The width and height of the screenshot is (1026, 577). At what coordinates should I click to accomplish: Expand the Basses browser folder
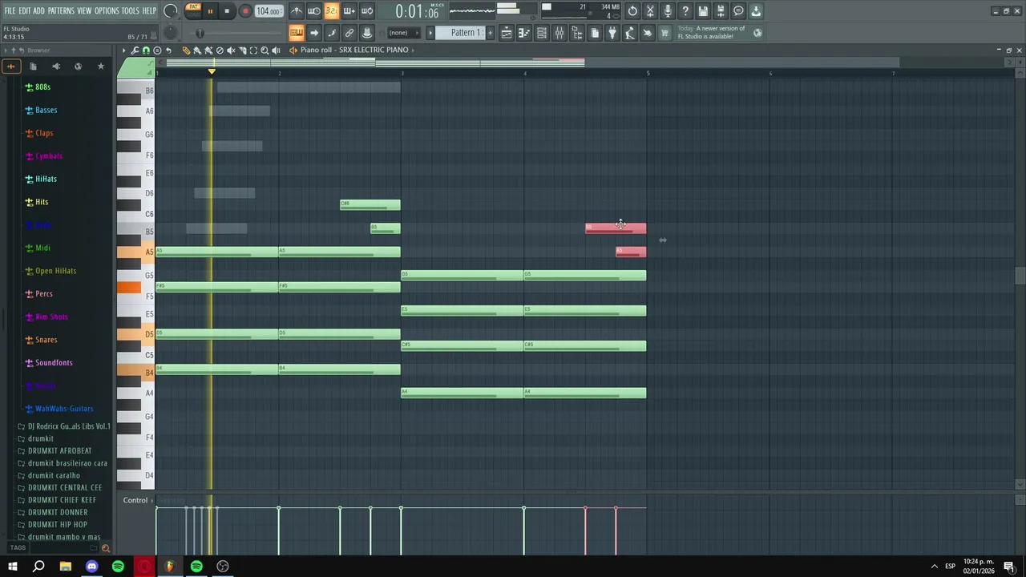click(x=46, y=110)
